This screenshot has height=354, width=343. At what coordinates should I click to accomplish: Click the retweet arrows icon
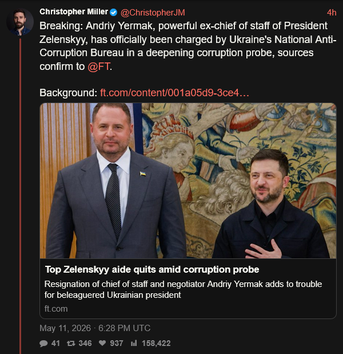click(x=71, y=343)
